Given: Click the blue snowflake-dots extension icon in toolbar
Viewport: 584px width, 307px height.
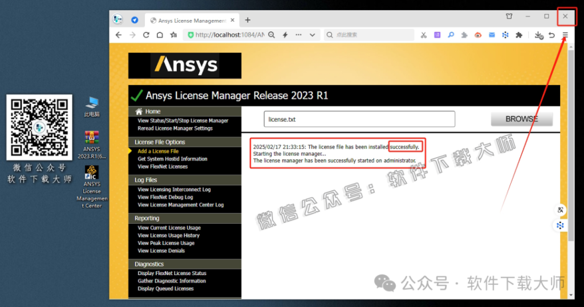Looking at the screenshot, I should coord(505,35).
